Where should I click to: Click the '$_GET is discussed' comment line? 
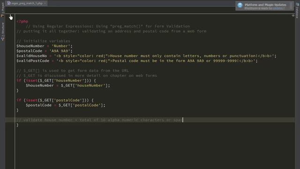click(87, 76)
